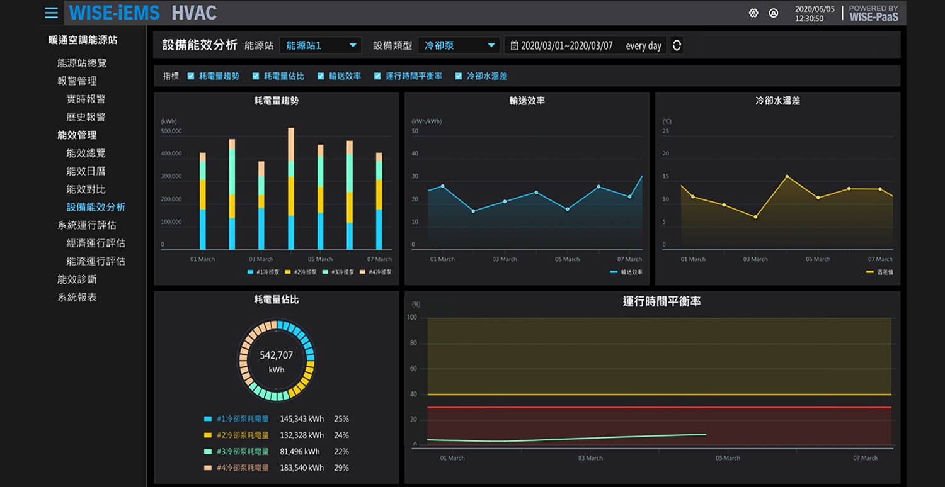Image resolution: width=945 pixels, height=487 pixels.
Task: Select 能效總覽 sidebar item
Action: tap(86, 153)
